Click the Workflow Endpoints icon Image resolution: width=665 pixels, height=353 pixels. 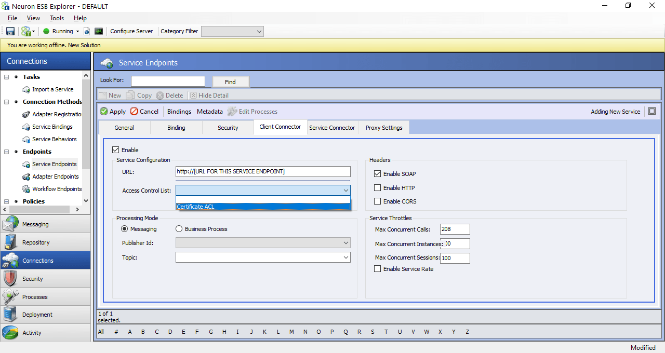(x=26, y=189)
